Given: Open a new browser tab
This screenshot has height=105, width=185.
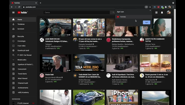Looking at the screenshot, I should point(40,3).
